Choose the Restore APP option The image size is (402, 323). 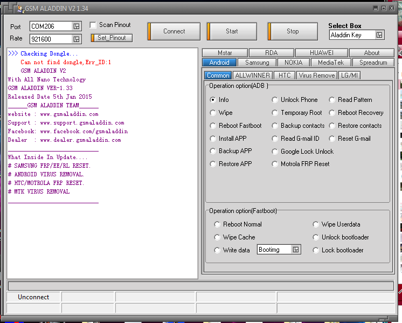click(x=231, y=164)
